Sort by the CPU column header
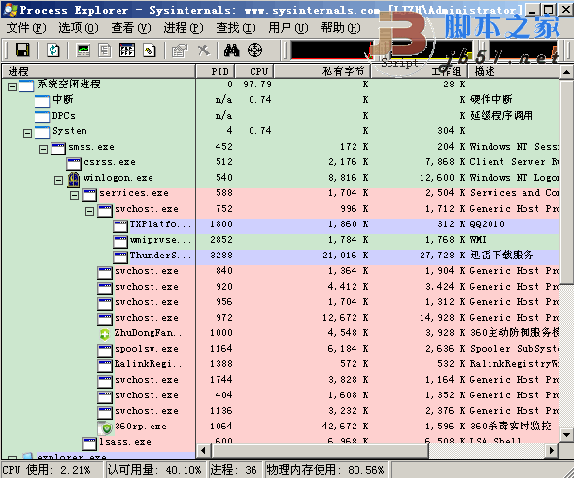 tap(254, 71)
